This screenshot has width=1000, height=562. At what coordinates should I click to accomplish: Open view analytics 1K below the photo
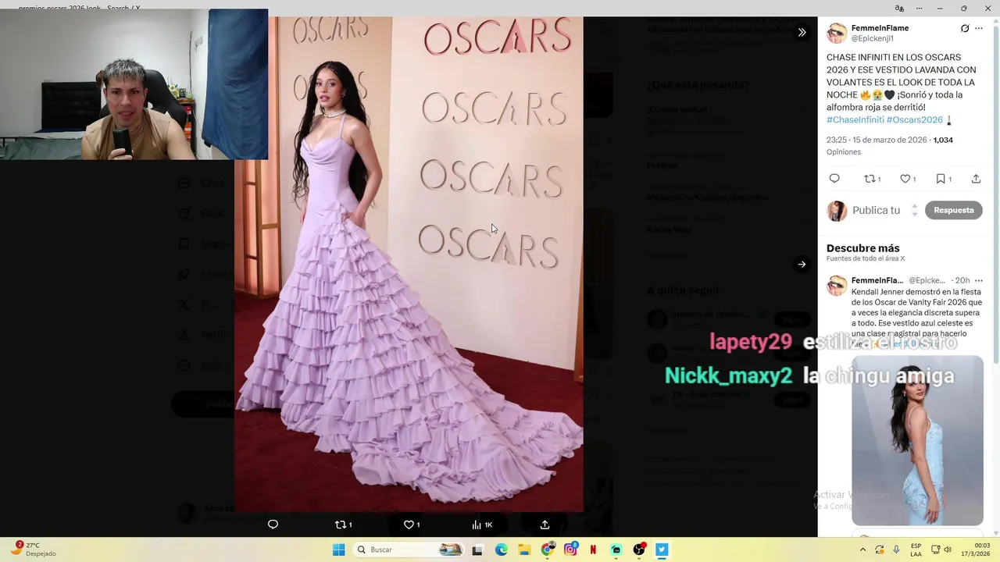coord(481,525)
